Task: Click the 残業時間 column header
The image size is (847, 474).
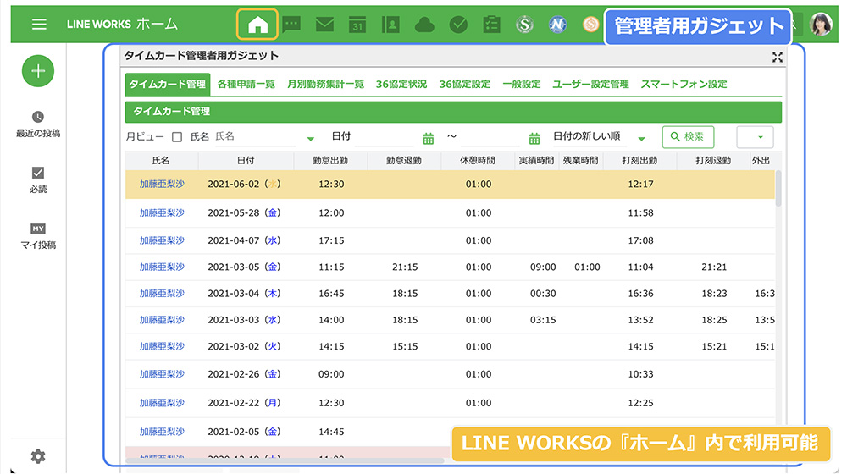Action: (x=581, y=161)
